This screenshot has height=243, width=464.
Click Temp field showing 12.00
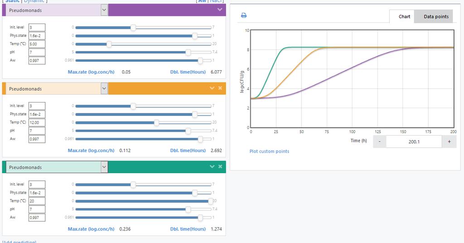(x=37, y=122)
